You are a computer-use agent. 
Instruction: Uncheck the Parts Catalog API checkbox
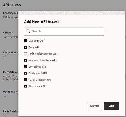pos(26,80)
